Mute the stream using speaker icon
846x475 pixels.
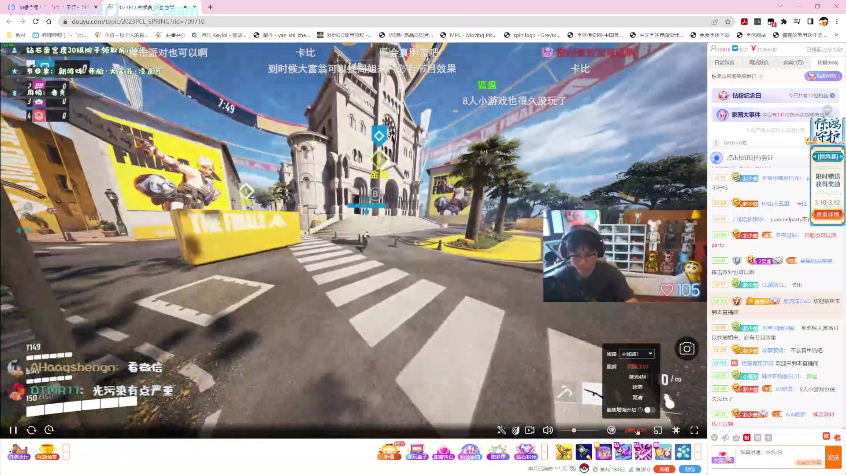point(548,430)
